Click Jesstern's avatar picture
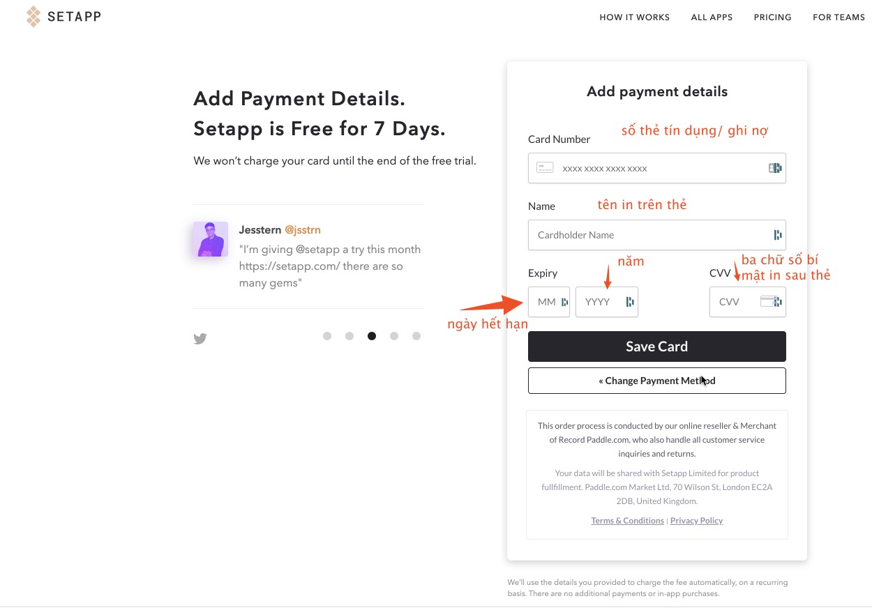The height and width of the screenshot is (610, 872). coord(211,239)
